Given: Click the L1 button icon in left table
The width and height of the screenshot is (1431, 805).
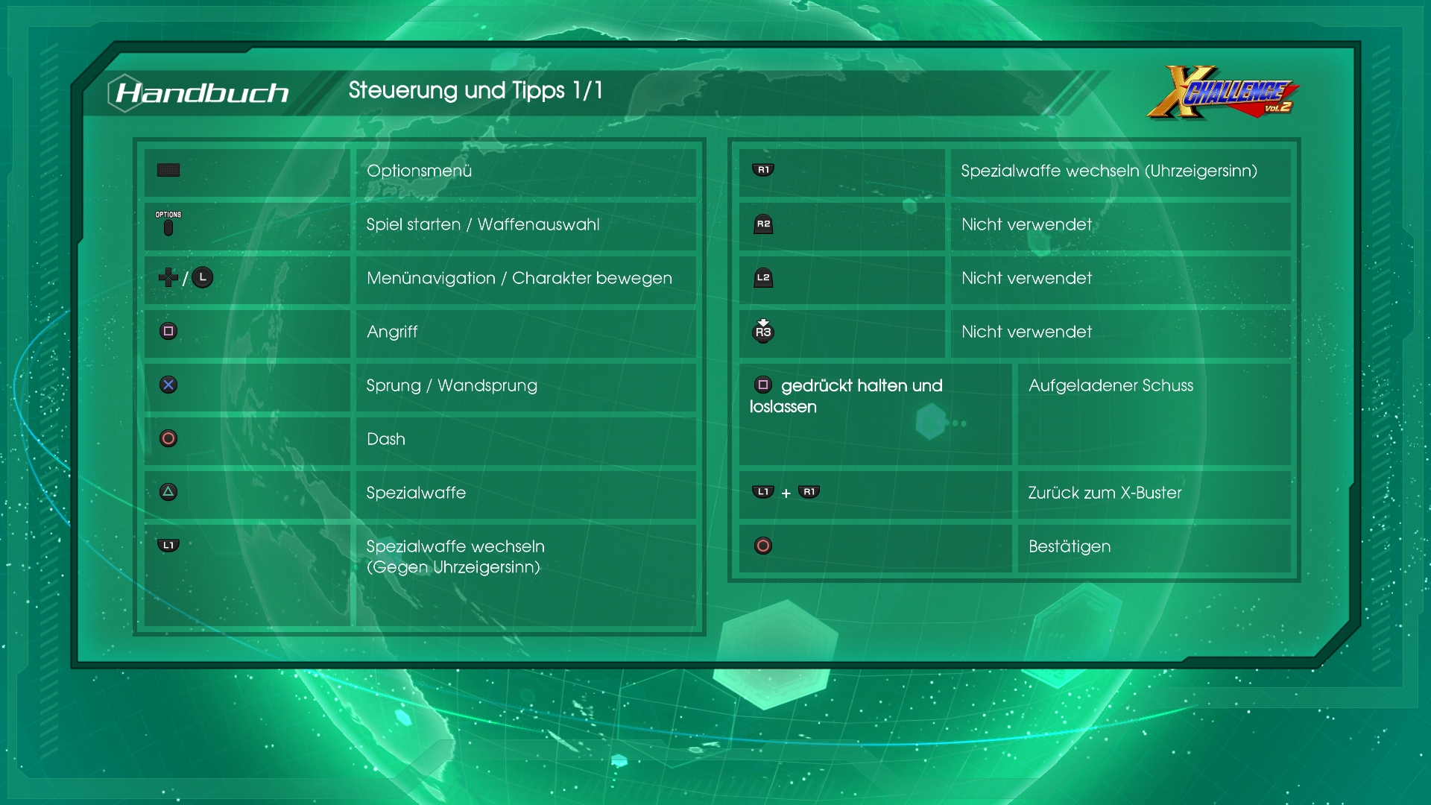Looking at the screenshot, I should (168, 546).
